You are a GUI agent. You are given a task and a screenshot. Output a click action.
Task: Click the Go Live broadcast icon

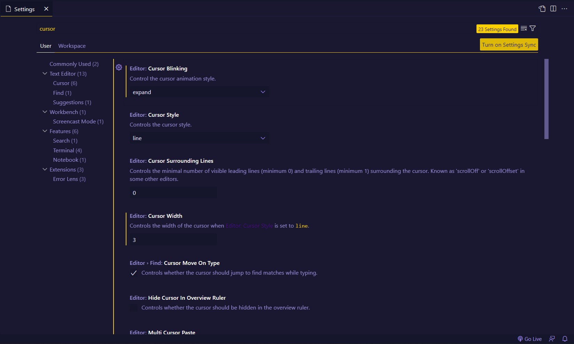[520, 339]
